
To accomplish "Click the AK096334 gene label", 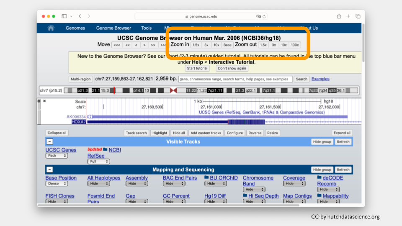I will coord(76,117).
